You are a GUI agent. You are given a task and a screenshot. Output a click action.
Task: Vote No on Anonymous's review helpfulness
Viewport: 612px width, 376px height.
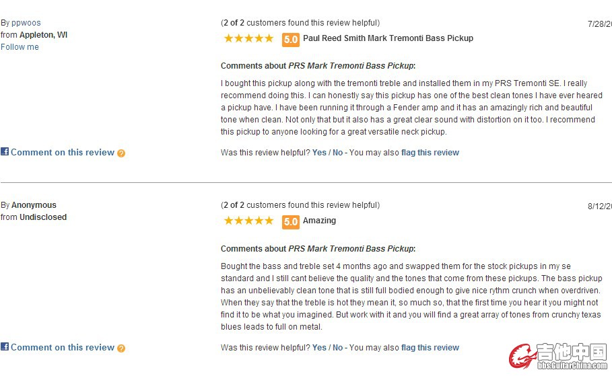click(338, 348)
